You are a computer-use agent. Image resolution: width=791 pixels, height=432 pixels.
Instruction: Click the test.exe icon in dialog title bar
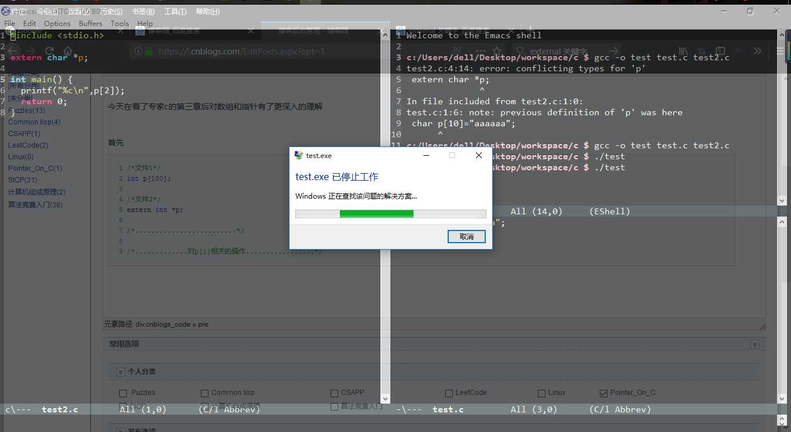point(299,155)
